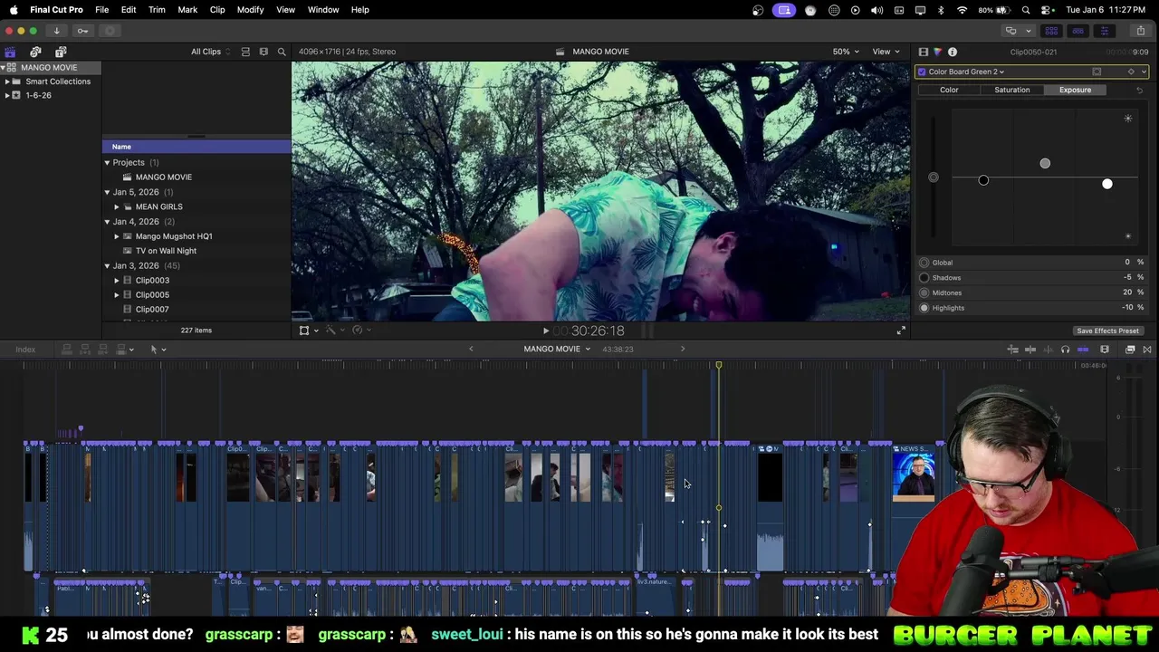The height and width of the screenshot is (652, 1159).
Task: Open MANGO MOVIE timeline project dropdown
Action: coord(557,350)
